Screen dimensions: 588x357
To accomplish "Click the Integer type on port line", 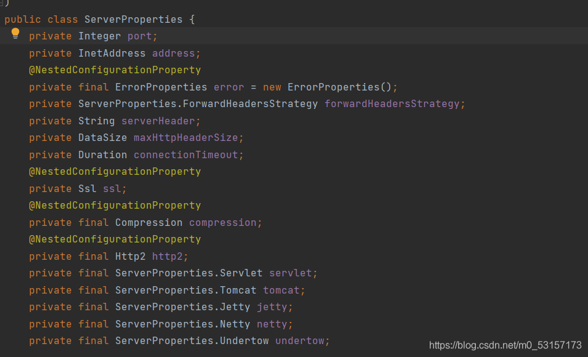I will coord(99,36).
